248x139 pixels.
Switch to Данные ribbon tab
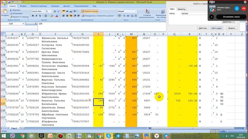67,6
